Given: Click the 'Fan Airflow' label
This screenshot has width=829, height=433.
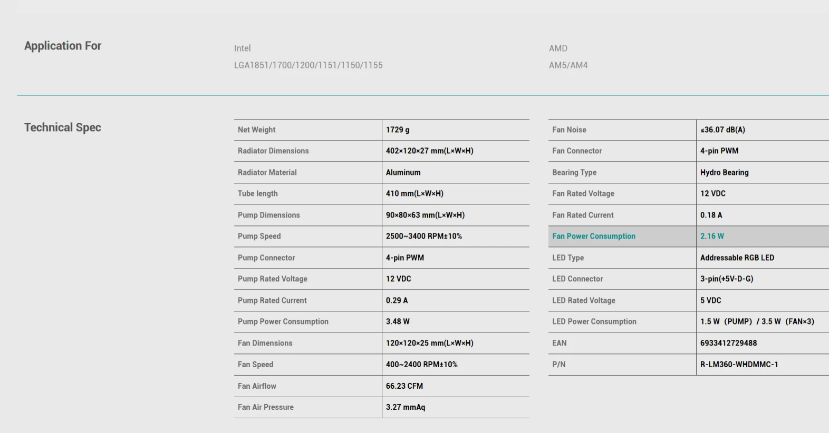Looking at the screenshot, I should click(257, 386).
